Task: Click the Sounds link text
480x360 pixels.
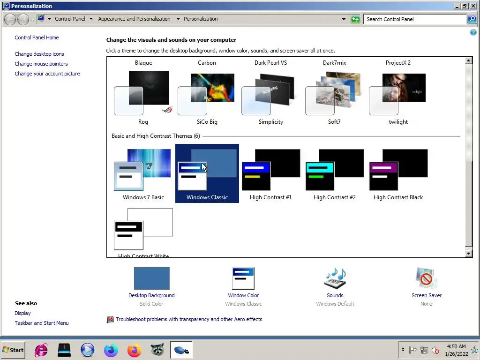Action: (x=335, y=295)
